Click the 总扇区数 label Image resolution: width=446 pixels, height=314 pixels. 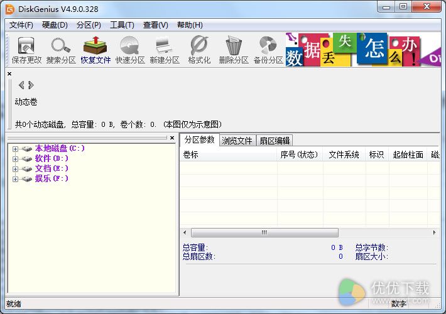[199, 257]
